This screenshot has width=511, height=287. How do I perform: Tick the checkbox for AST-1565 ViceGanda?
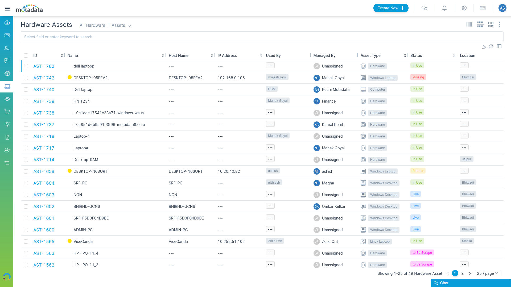[x=26, y=242]
